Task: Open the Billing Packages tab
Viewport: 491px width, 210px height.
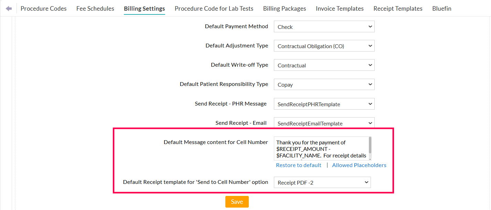Action: click(284, 8)
